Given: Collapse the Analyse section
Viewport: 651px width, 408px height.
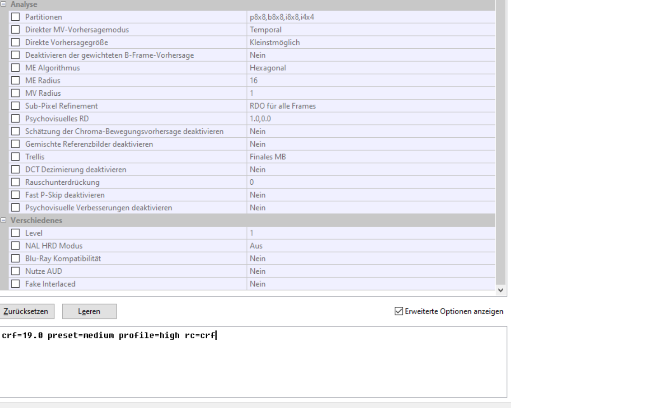Looking at the screenshot, I should [3, 4].
